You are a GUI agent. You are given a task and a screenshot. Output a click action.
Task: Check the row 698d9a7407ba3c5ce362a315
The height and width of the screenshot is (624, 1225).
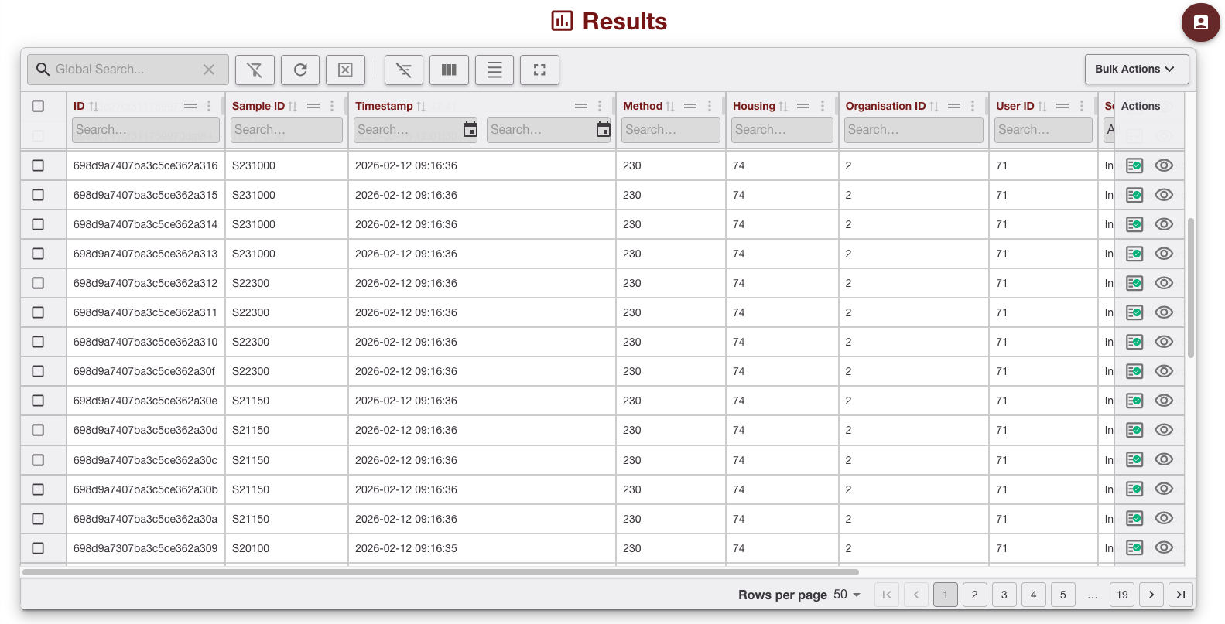click(38, 195)
